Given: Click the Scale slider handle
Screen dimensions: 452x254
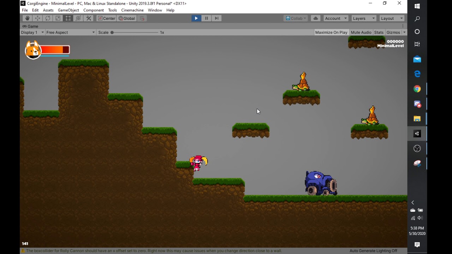Looking at the screenshot, I should (x=112, y=32).
